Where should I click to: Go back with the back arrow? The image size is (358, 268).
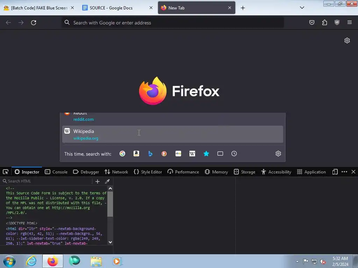[8, 23]
